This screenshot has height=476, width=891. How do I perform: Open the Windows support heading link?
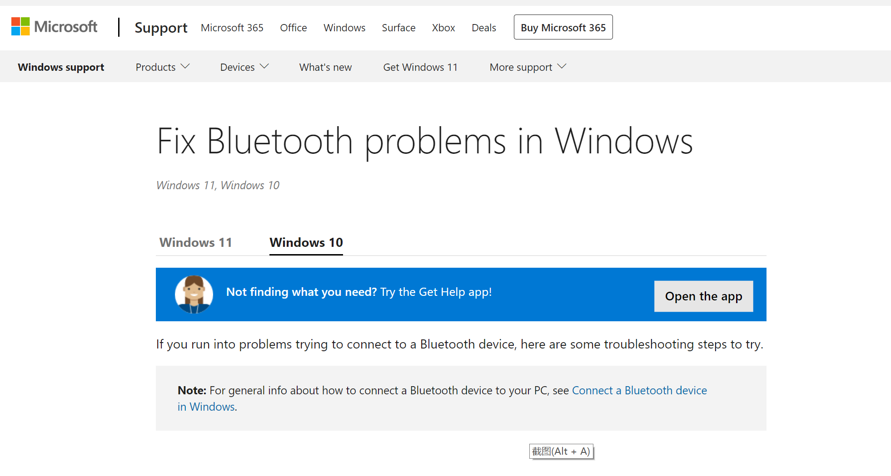[61, 67]
